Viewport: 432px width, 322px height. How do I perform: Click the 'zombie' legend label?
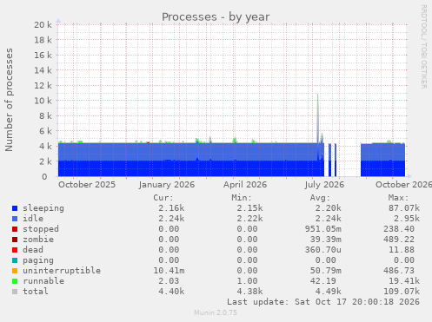click(38, 240)
